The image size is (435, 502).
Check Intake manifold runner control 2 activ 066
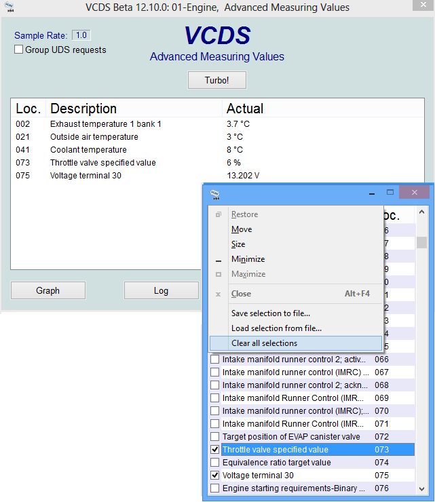(215, 360)
